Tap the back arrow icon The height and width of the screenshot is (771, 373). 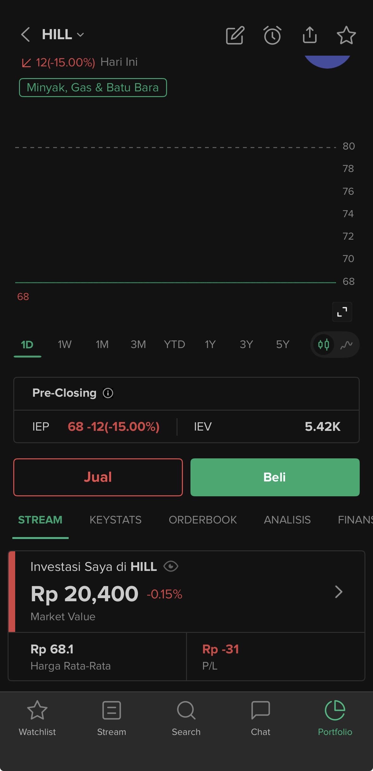tap(25, 34)
